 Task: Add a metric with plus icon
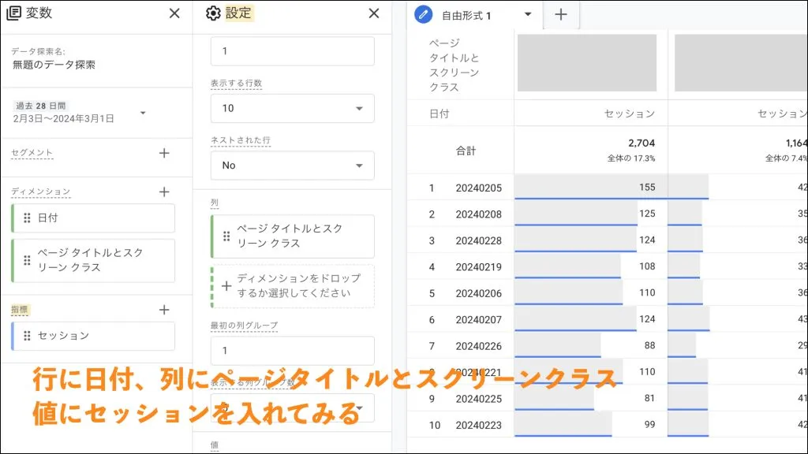(x=164, y=310)
